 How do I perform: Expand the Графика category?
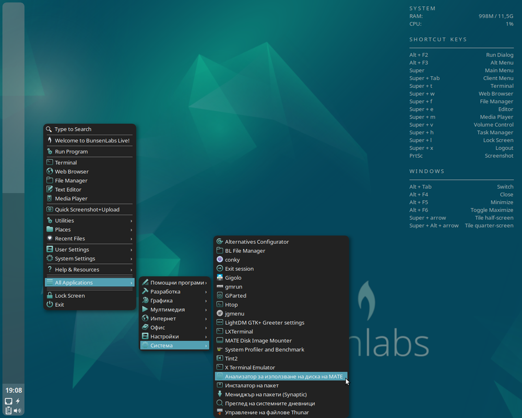(175, 300)
